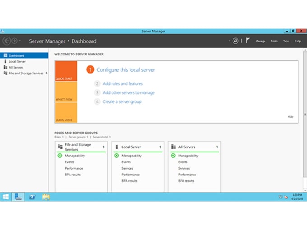Image resolution: width=307 pixels, height=230 pixels.
Task: Click All Servers tile icon
Action: pyautogui.click(x=173, y=147)
